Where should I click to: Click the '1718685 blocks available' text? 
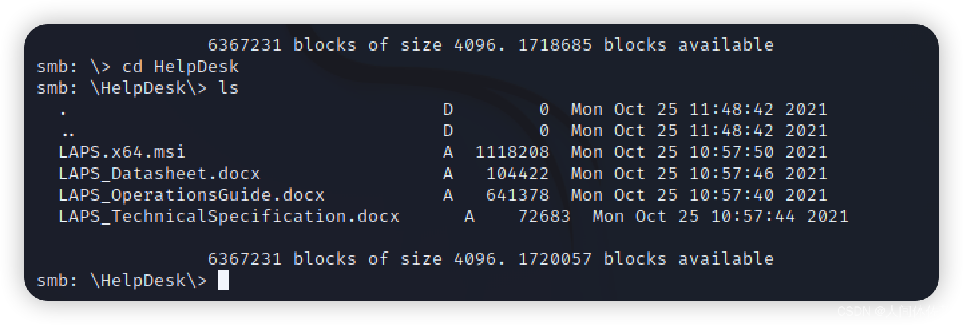tap(646, 45)
